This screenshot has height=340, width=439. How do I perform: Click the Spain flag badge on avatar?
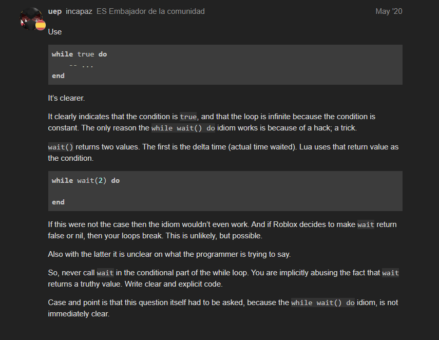click(40, 25)
